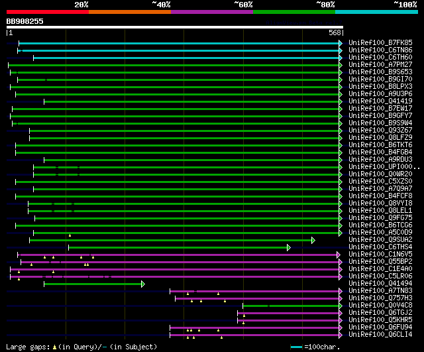Select UniRef100_C6THS4 label
Screen dimensions: 424x352
click(380, 247)
